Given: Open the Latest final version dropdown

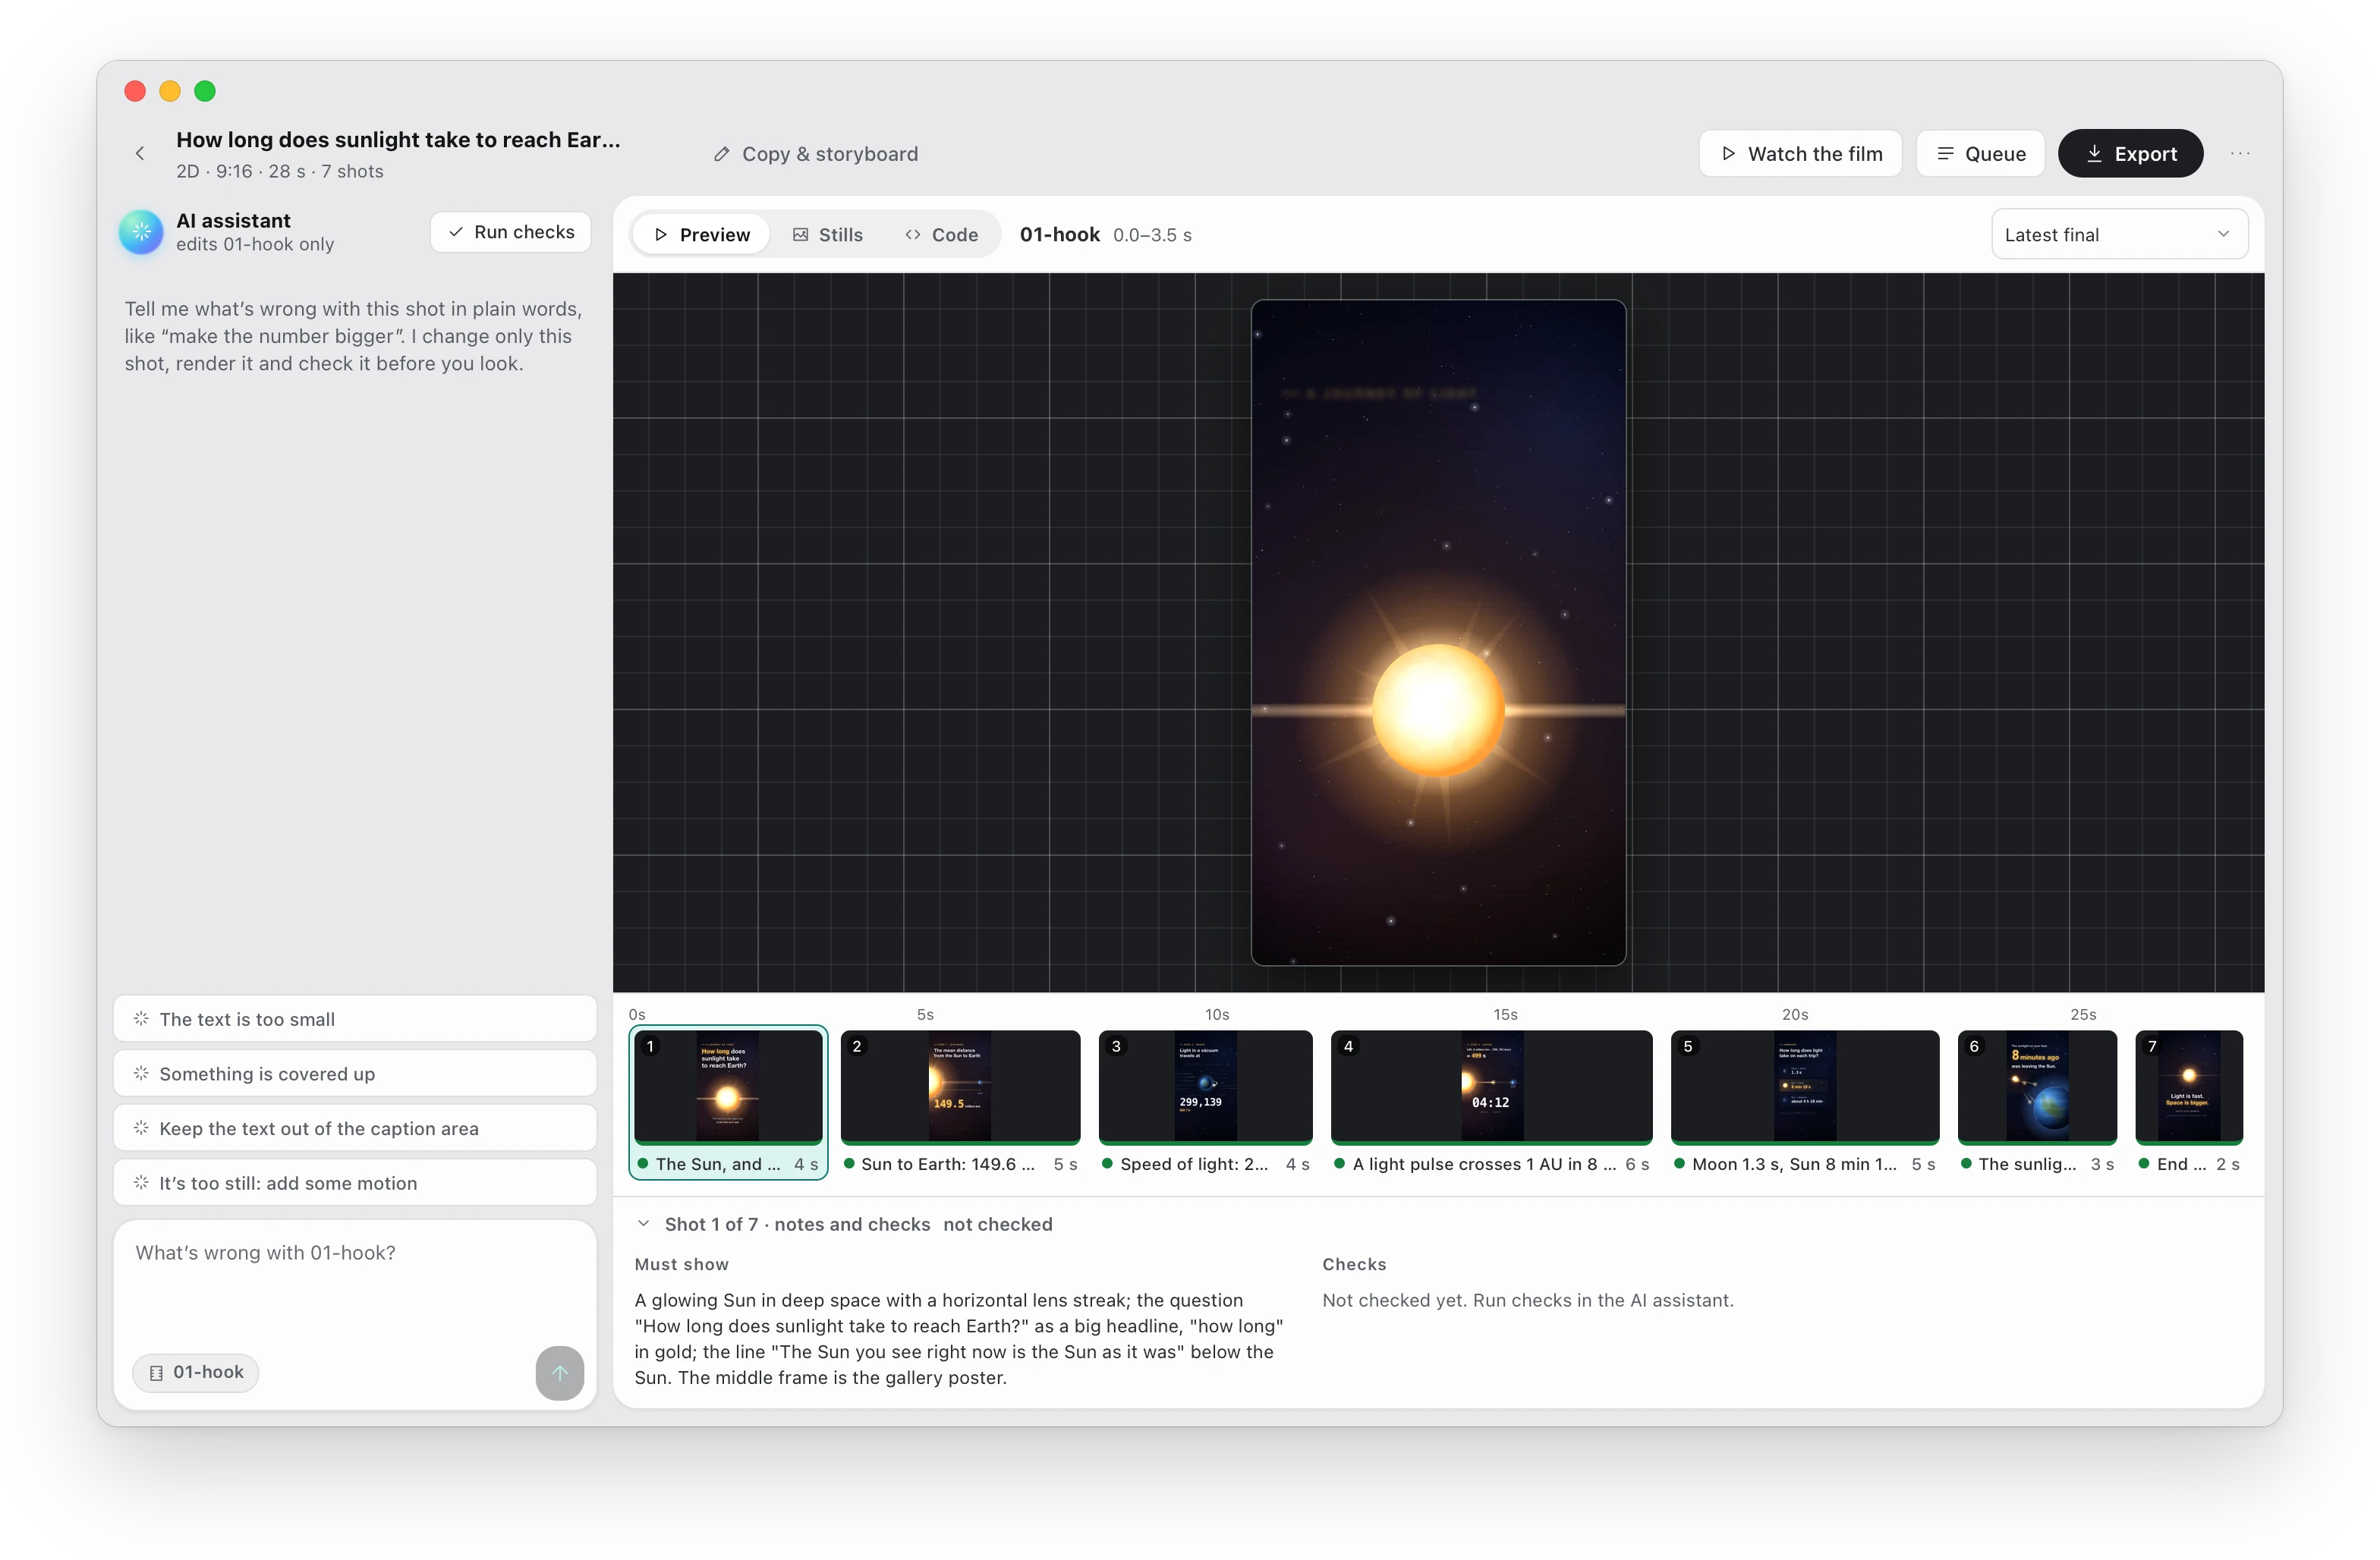Looking at the screenshot, I should 2119,234.
